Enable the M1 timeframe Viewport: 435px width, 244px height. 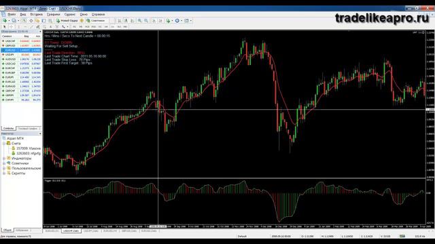pyautogui.click(x=74, y=27)
